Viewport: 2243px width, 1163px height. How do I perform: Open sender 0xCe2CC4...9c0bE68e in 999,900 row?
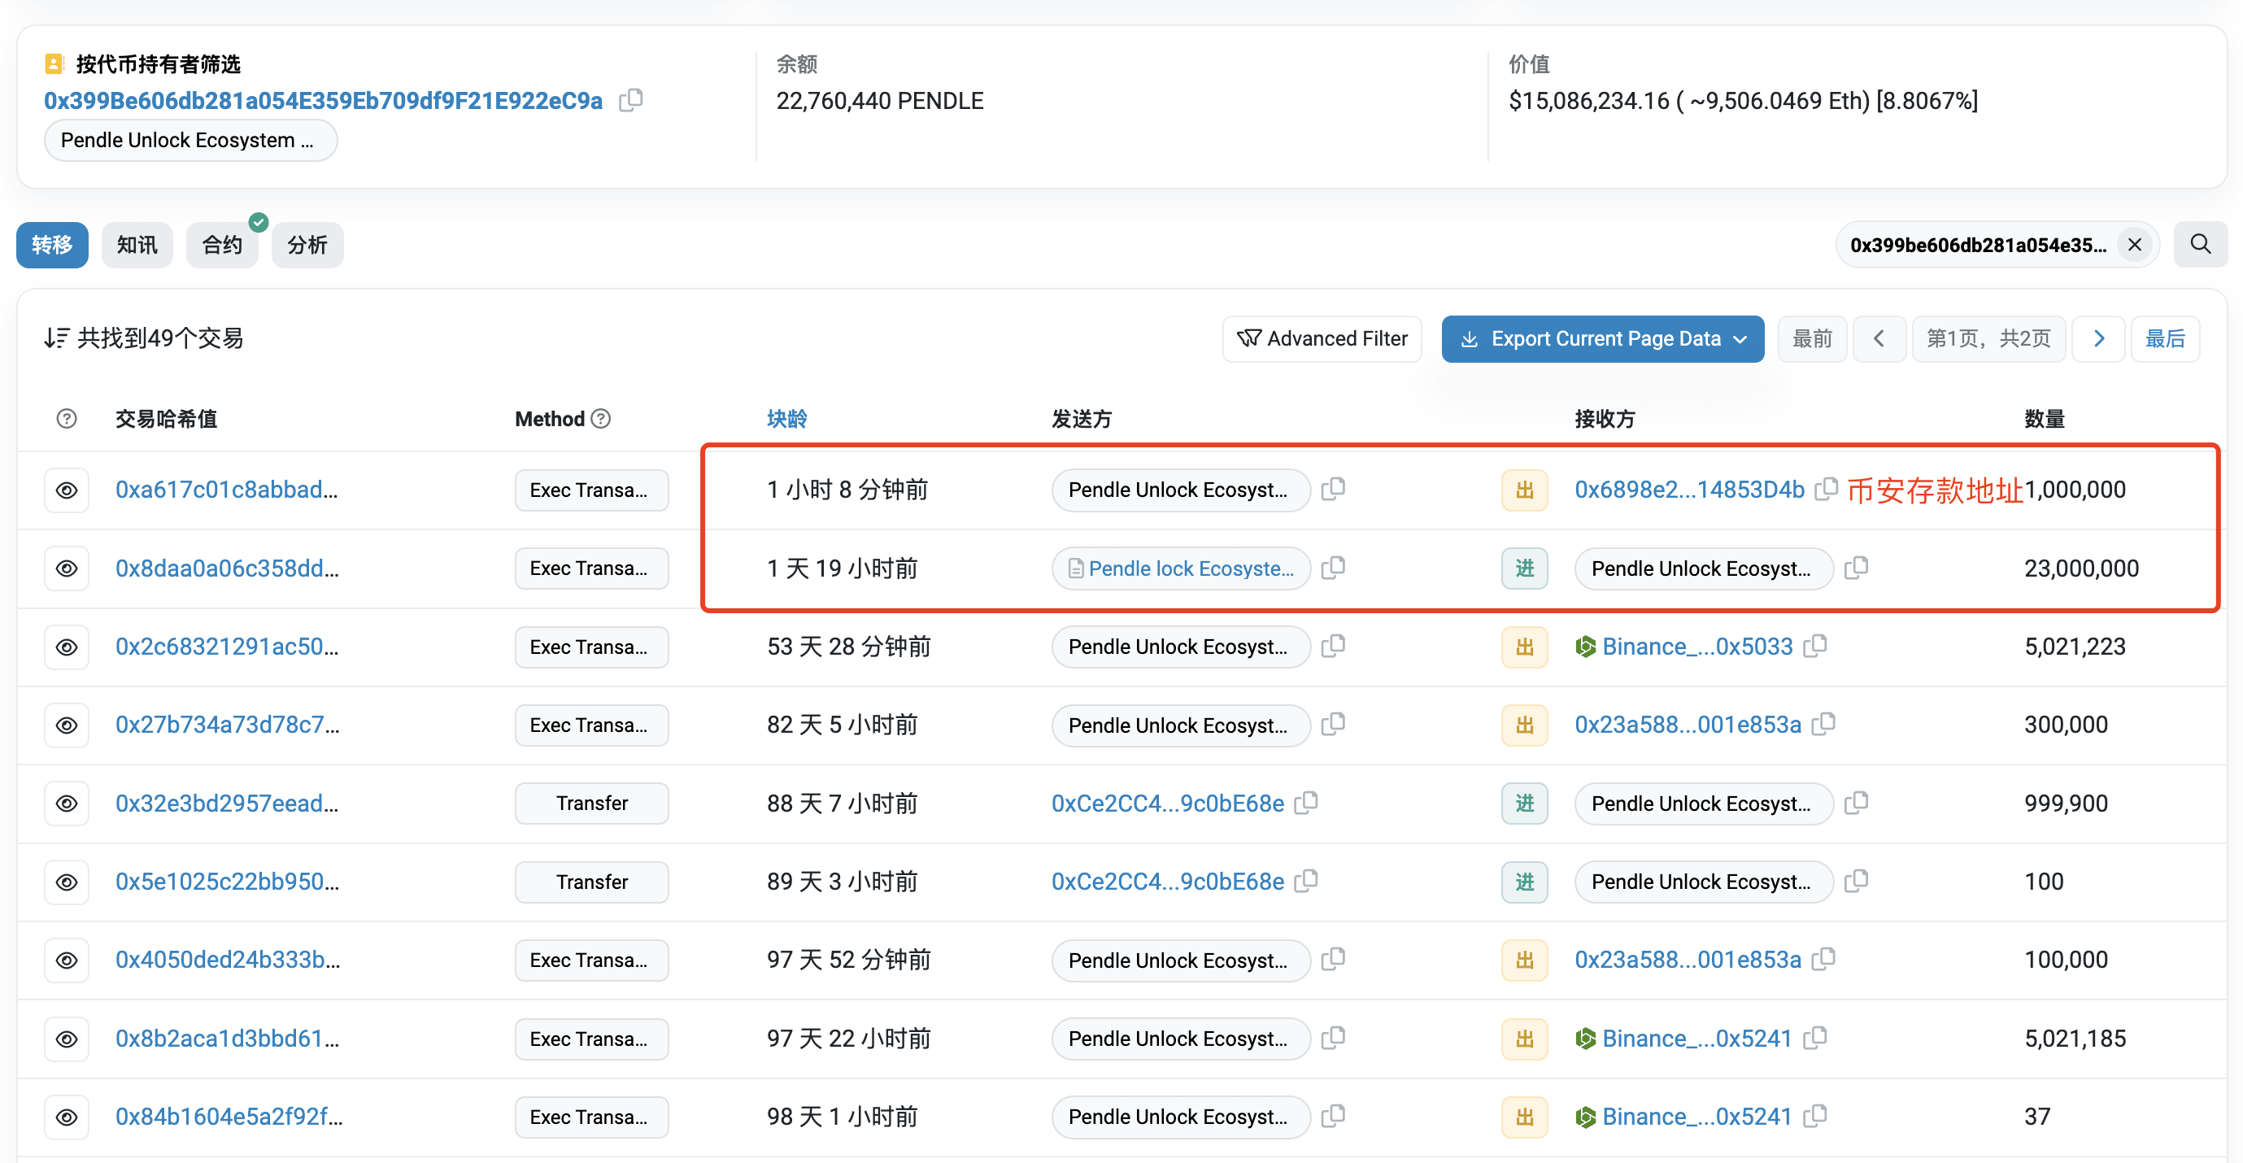[x=1168, y=804]
